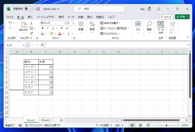Click the Undo arrow icon
The width and height of the screenshot is (195, 132).
10,23
